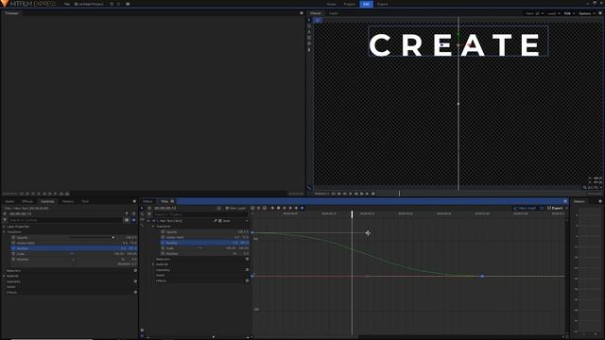The width and height of the screenshot is (605, 340).
Task: Click the timeline Export button
Action: coord(555,208)
